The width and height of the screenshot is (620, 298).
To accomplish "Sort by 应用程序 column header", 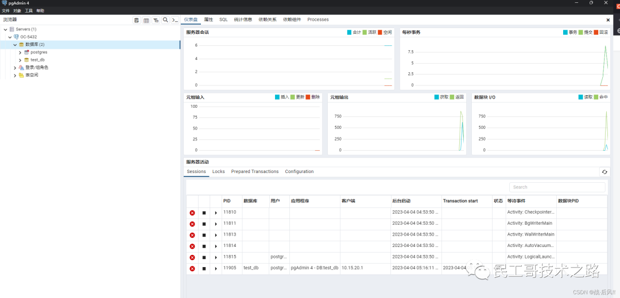I will coord(300,201).
